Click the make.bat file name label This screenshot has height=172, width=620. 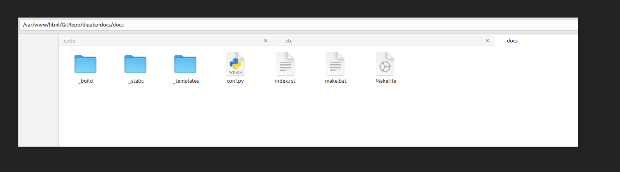[336, 81]
